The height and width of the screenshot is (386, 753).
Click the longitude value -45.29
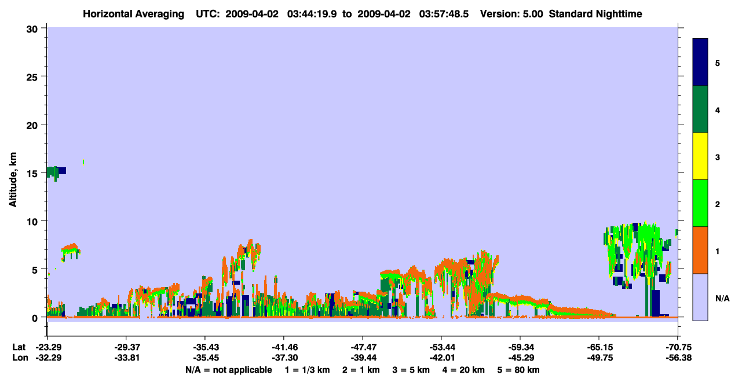click(520, 358)
